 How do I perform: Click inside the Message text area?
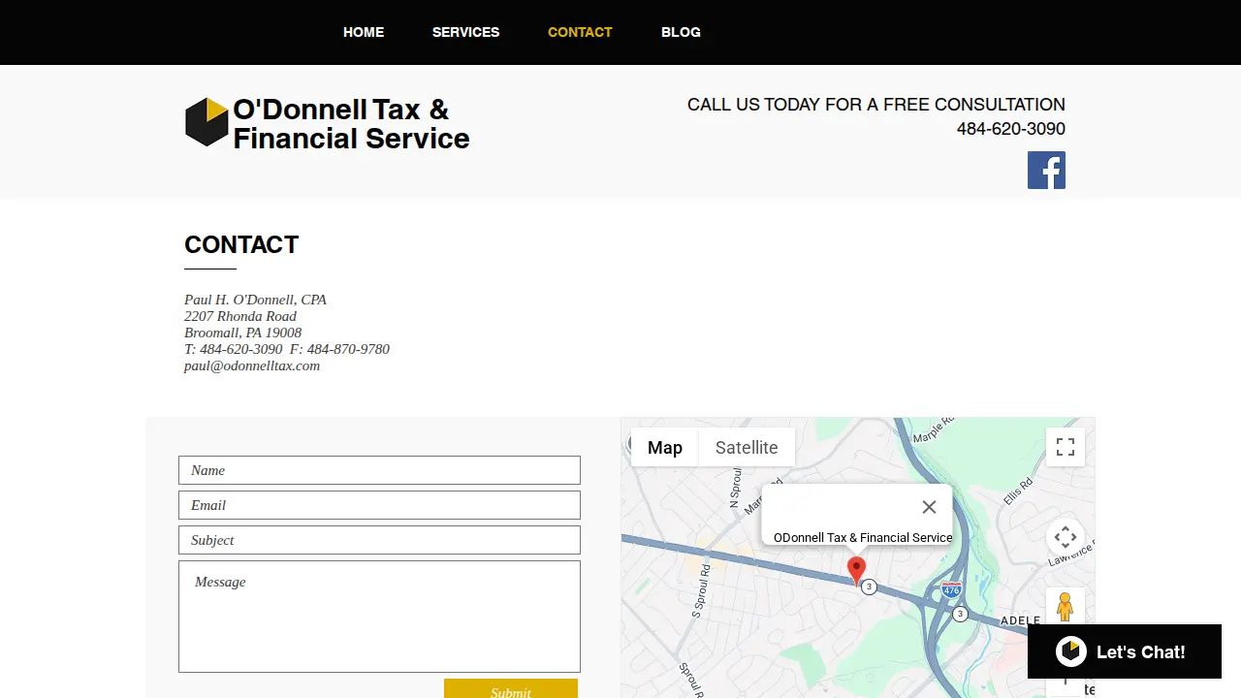[379, 617]
